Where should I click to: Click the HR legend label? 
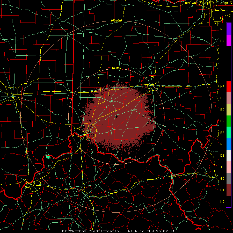click(222, 121)
